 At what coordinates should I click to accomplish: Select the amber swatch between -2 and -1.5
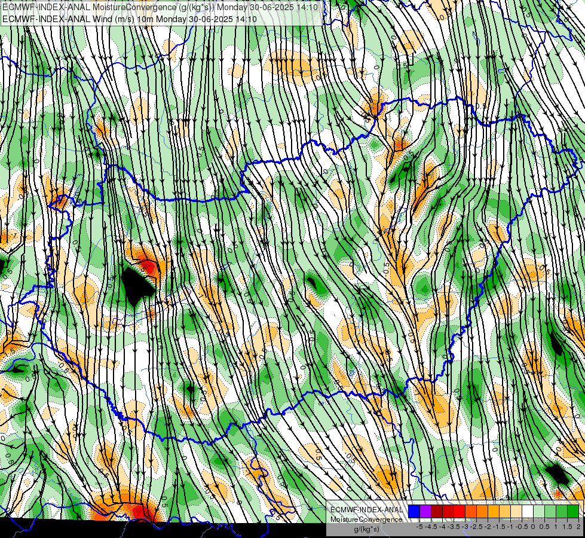click(494, 511)
